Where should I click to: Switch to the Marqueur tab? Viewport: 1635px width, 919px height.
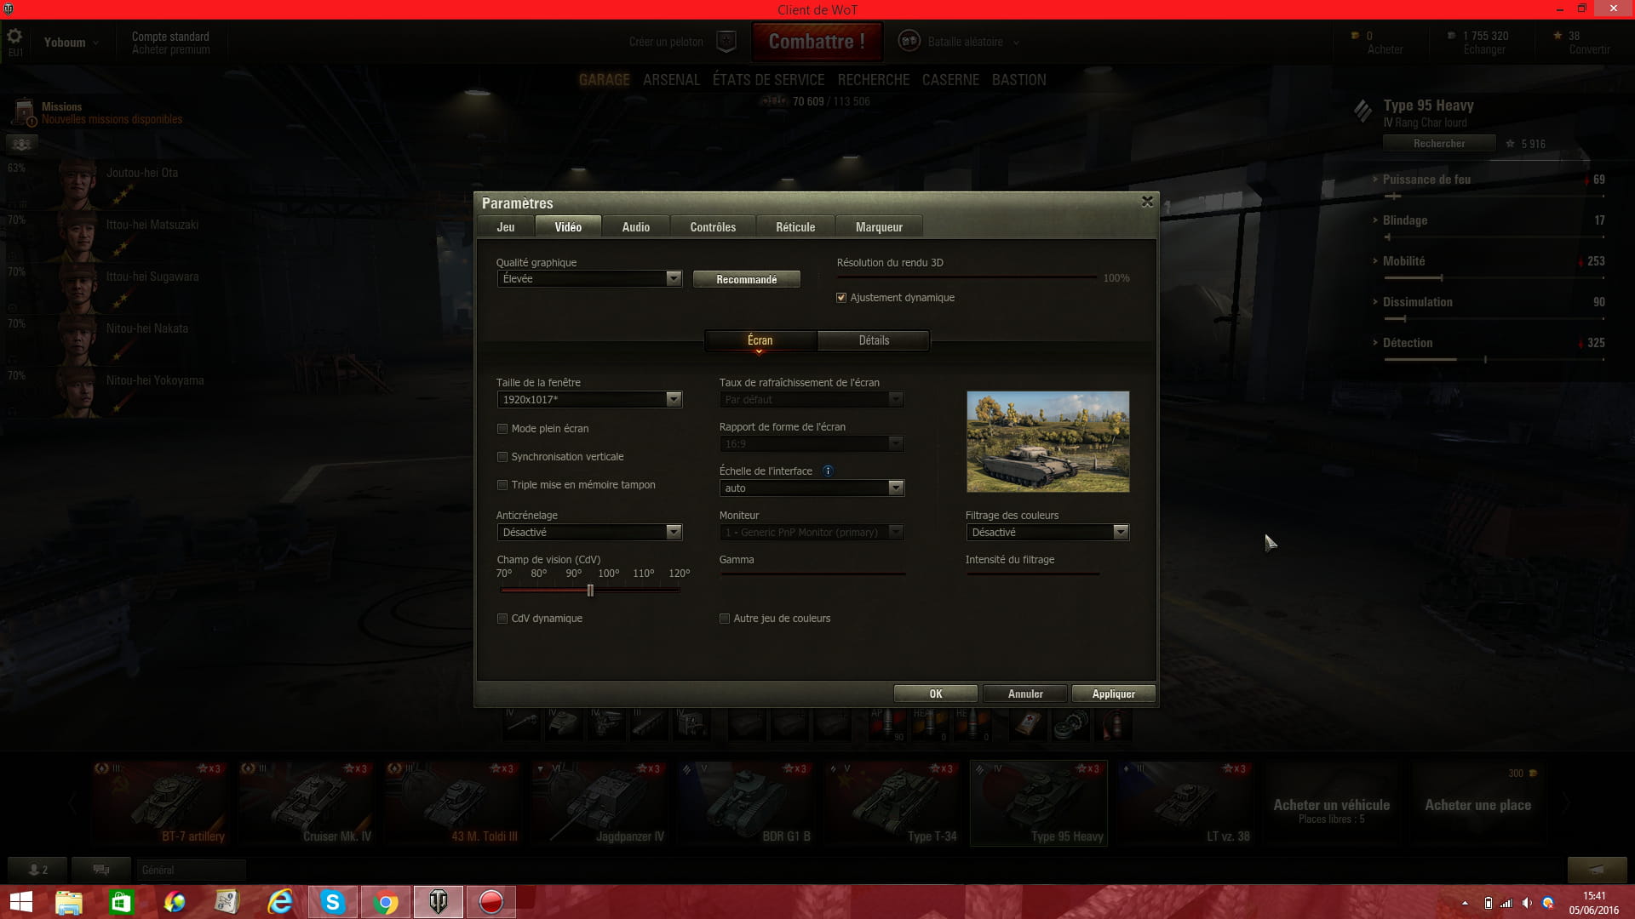(879, 227)
